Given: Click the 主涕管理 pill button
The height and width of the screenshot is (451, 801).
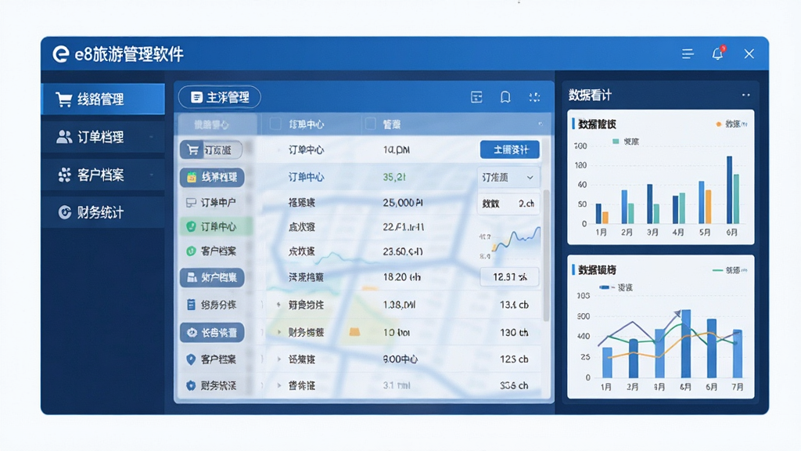Looking at the screenshot, I should pyautogui.click(x=220, y=97).
